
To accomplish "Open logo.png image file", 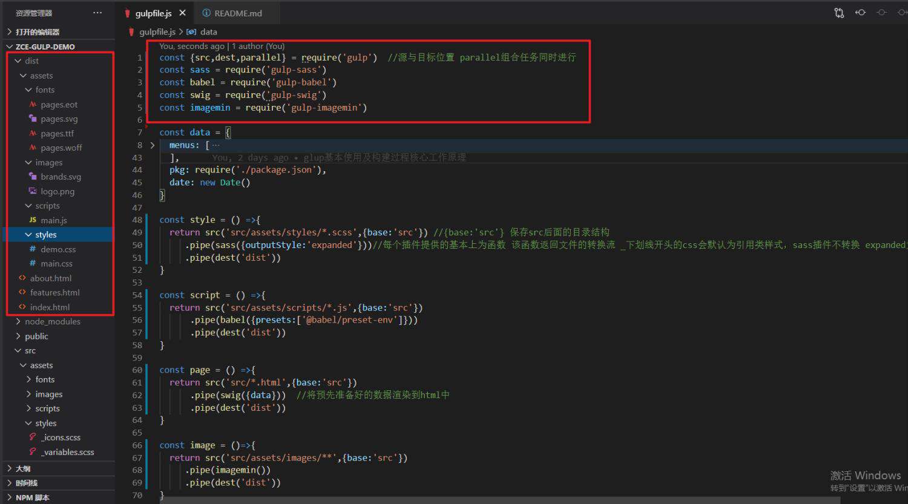I will pyautogui.click(x=58, y=192).
